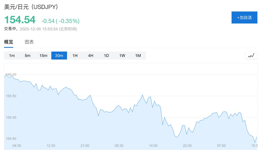Click the active 30m interval
This screenshot has width=262, height=153.
(59, 56)
